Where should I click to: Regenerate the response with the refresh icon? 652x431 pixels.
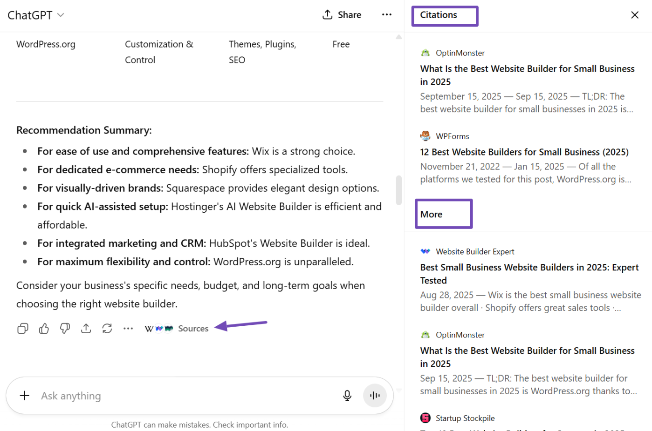click(107, 329)
